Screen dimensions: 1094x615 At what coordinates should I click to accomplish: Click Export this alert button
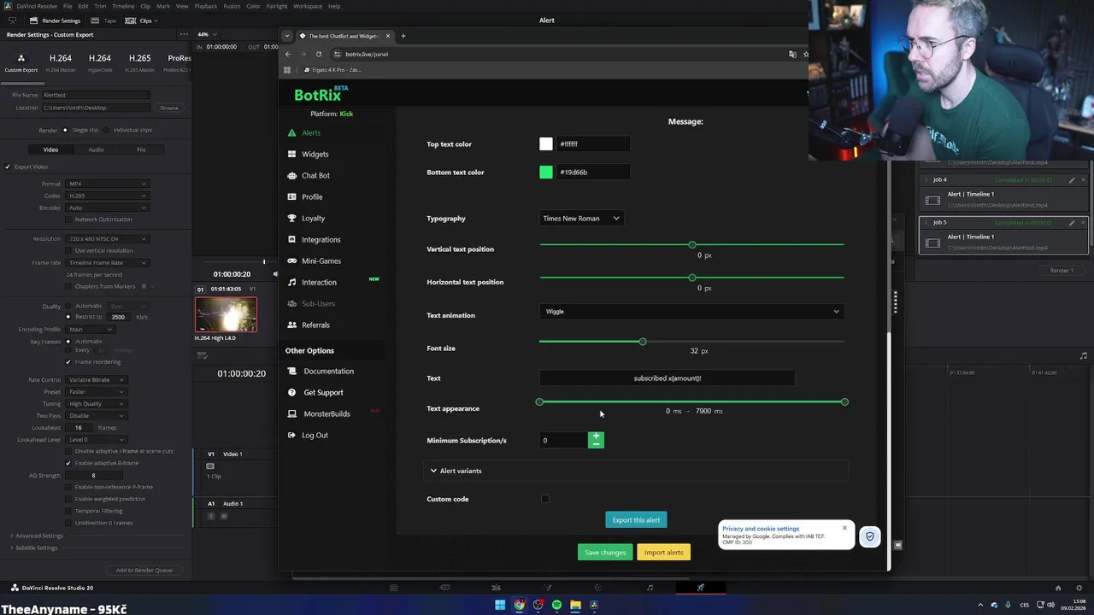pos(636,520)
